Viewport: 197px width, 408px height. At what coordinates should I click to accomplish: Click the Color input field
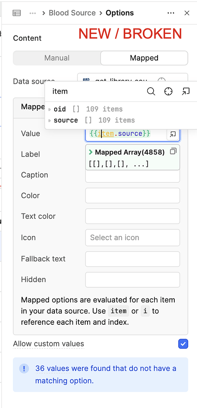coord(133,195)
